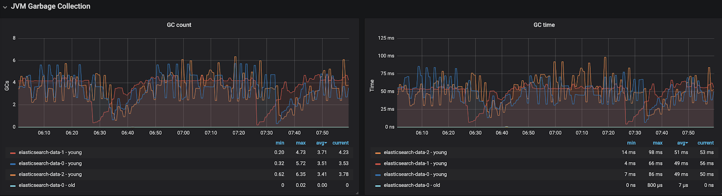This screenshot has height=196, width=722.
Task: Sort GC count legend by avg column
Action: click(x=321, y=143)
